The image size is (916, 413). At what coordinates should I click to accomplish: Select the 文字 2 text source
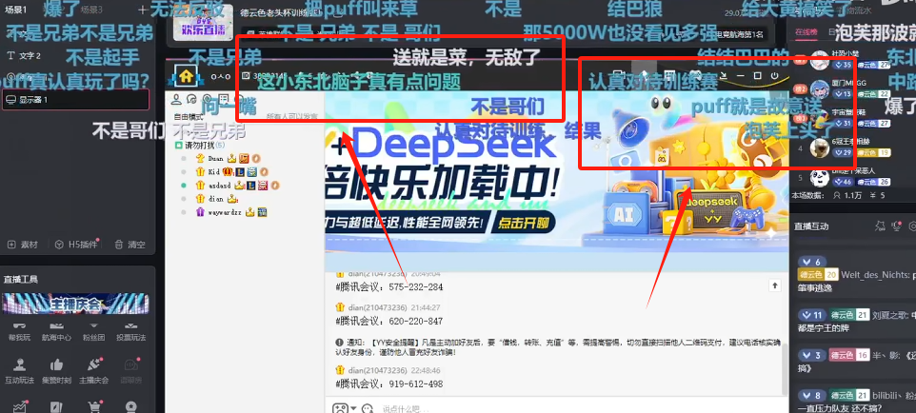tap(25, 56)
